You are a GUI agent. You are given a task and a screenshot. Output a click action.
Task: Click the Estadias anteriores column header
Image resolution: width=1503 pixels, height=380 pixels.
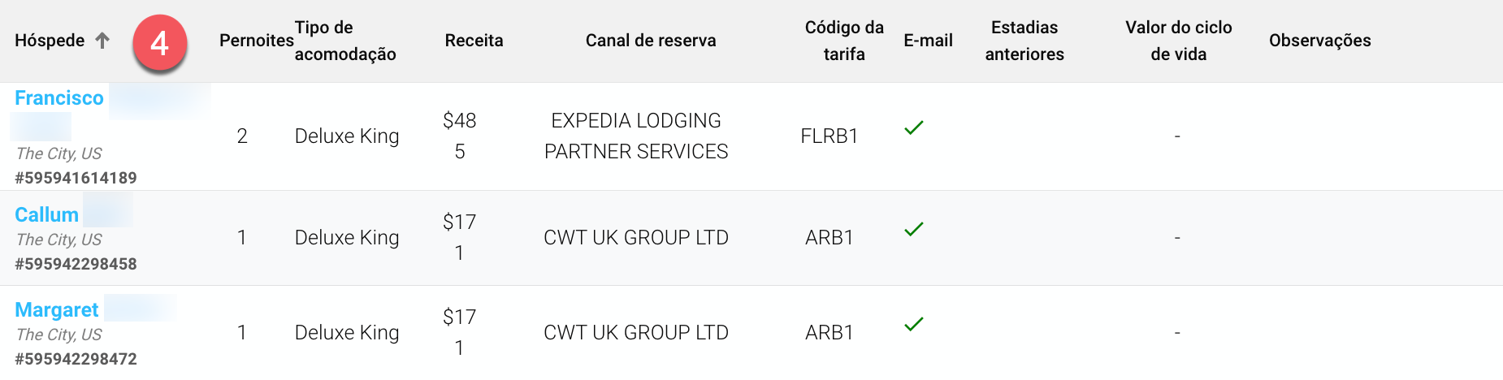(1024, 41)
